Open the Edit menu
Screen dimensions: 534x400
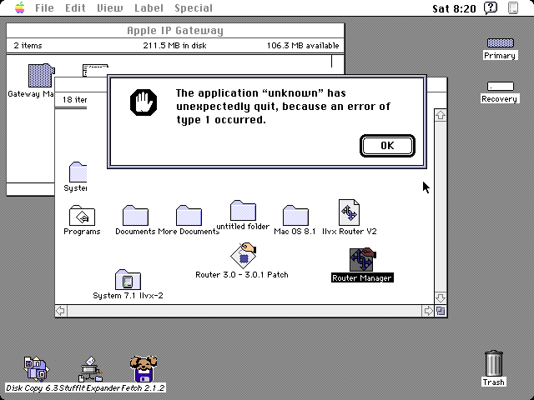click(x=75, y=7)
